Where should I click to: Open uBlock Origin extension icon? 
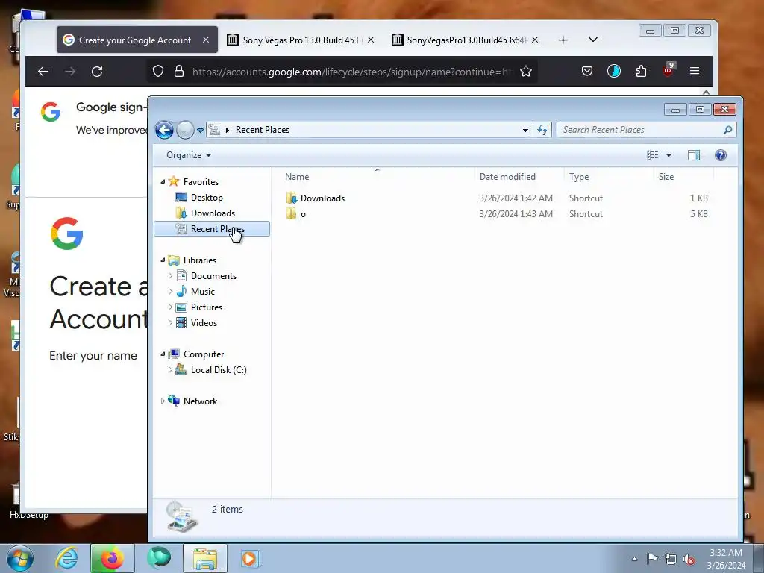(x=668, y=71)
